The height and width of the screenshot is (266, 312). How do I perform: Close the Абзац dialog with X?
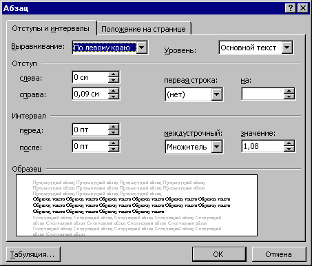(x=303, y=8)
